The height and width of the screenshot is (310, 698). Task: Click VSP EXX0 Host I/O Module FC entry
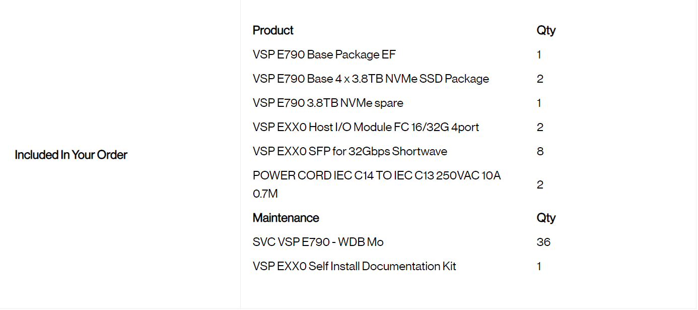366,127
